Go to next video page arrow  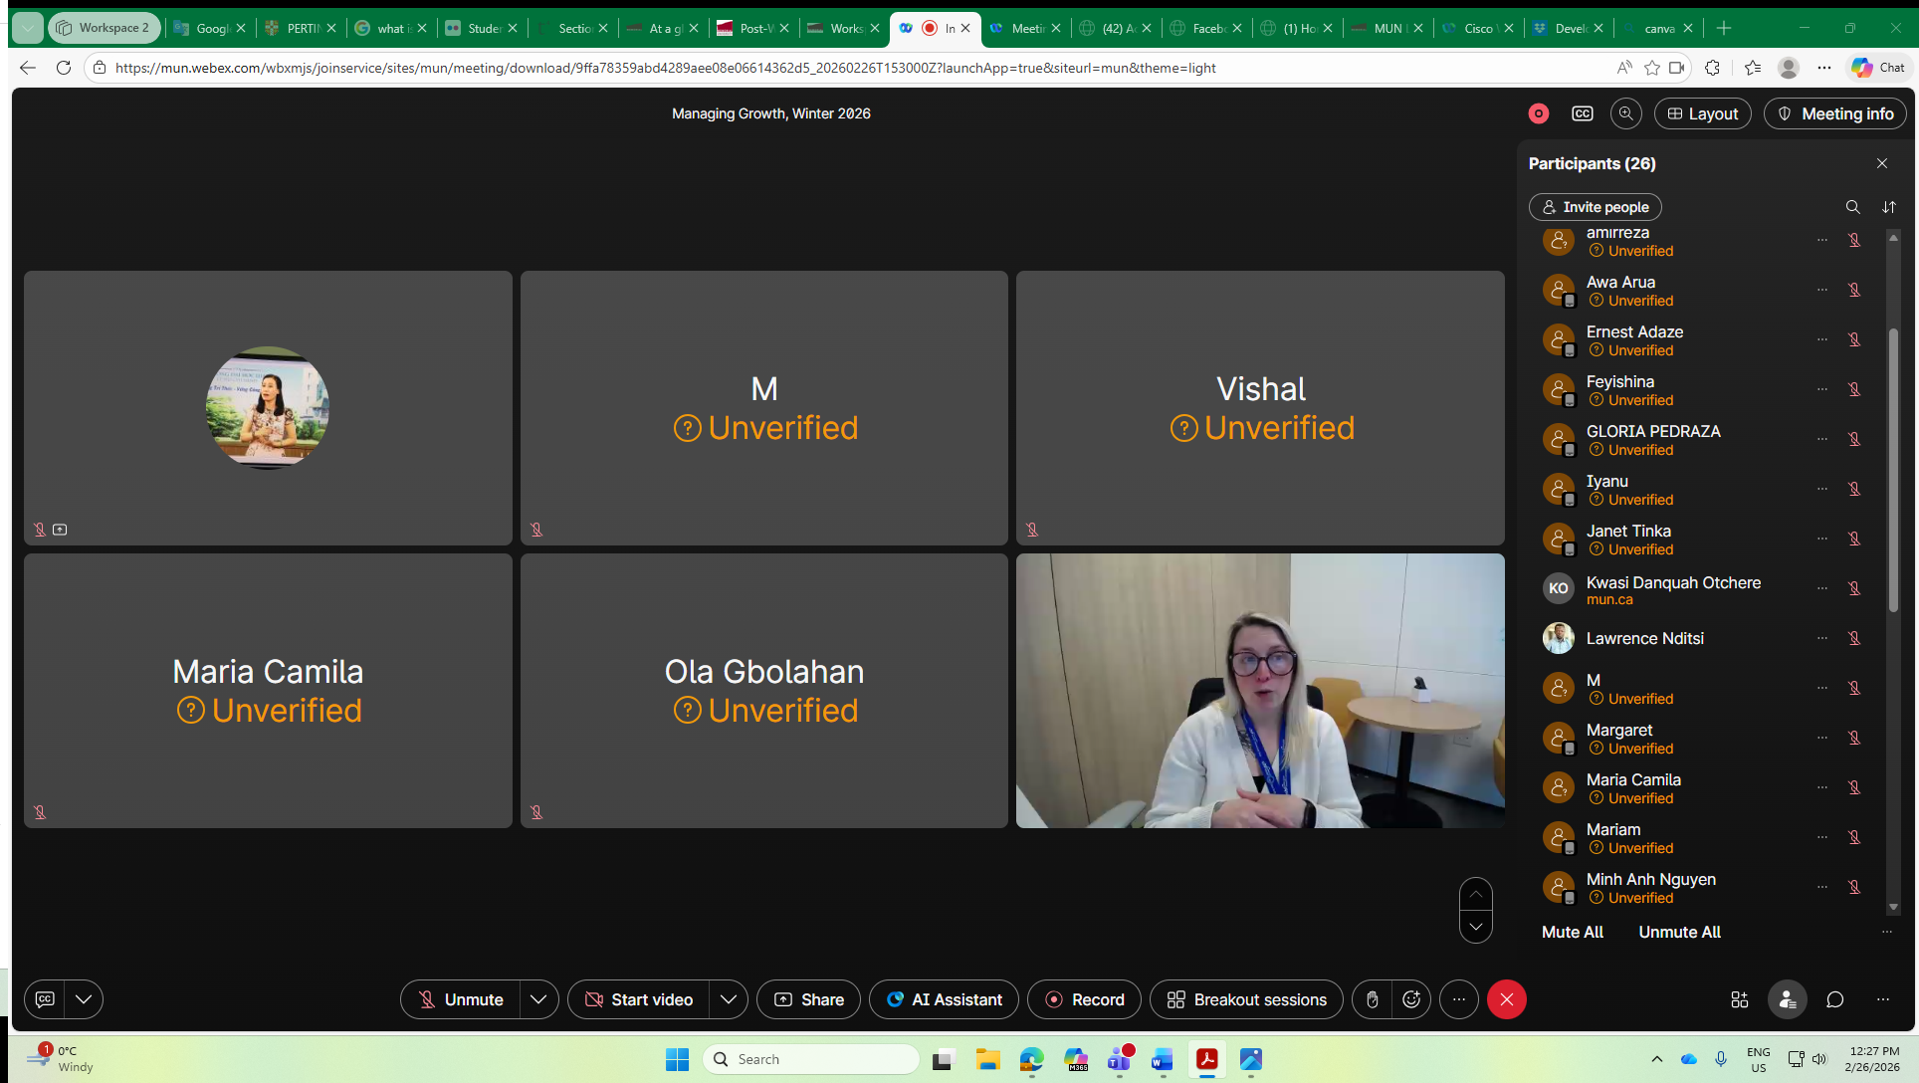pyautogui.click(x=1475, y=927)
